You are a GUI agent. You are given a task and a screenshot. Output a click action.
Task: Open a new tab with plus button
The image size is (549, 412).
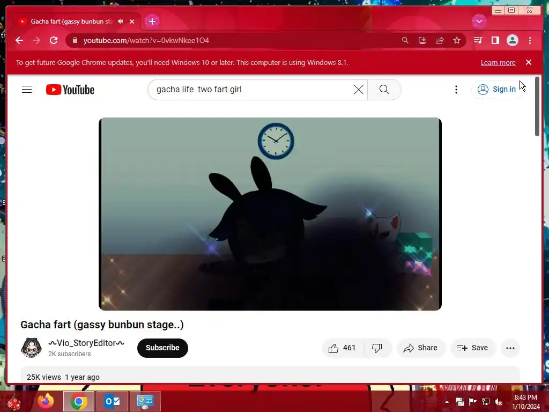(x=152, y=21)
